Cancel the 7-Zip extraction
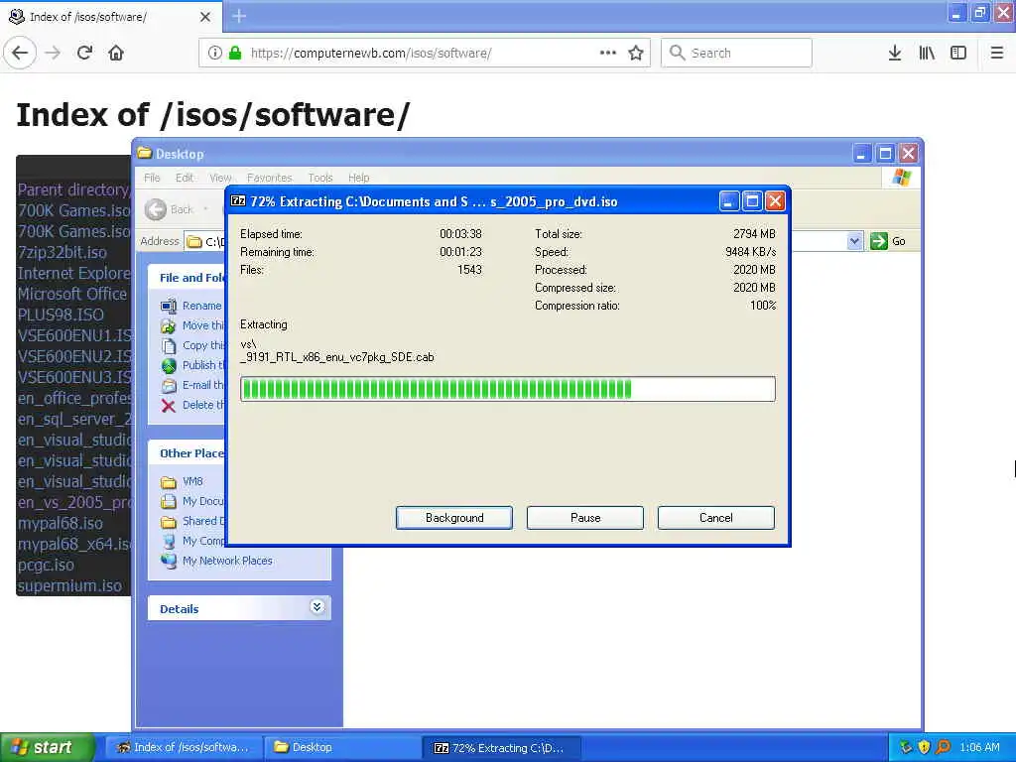Viewport: 1016px width, 762px height. coord(716,518)
